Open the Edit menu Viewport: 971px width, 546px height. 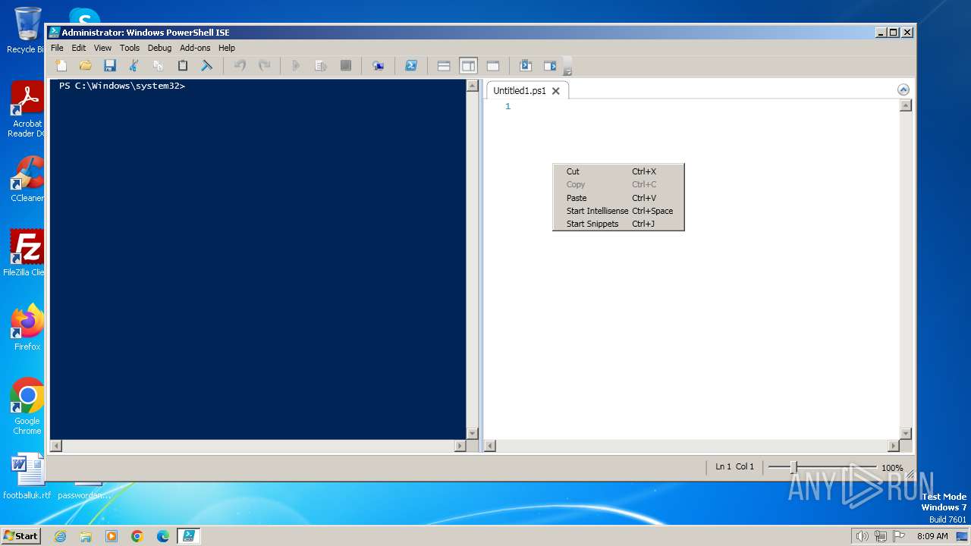click(79, 48)
